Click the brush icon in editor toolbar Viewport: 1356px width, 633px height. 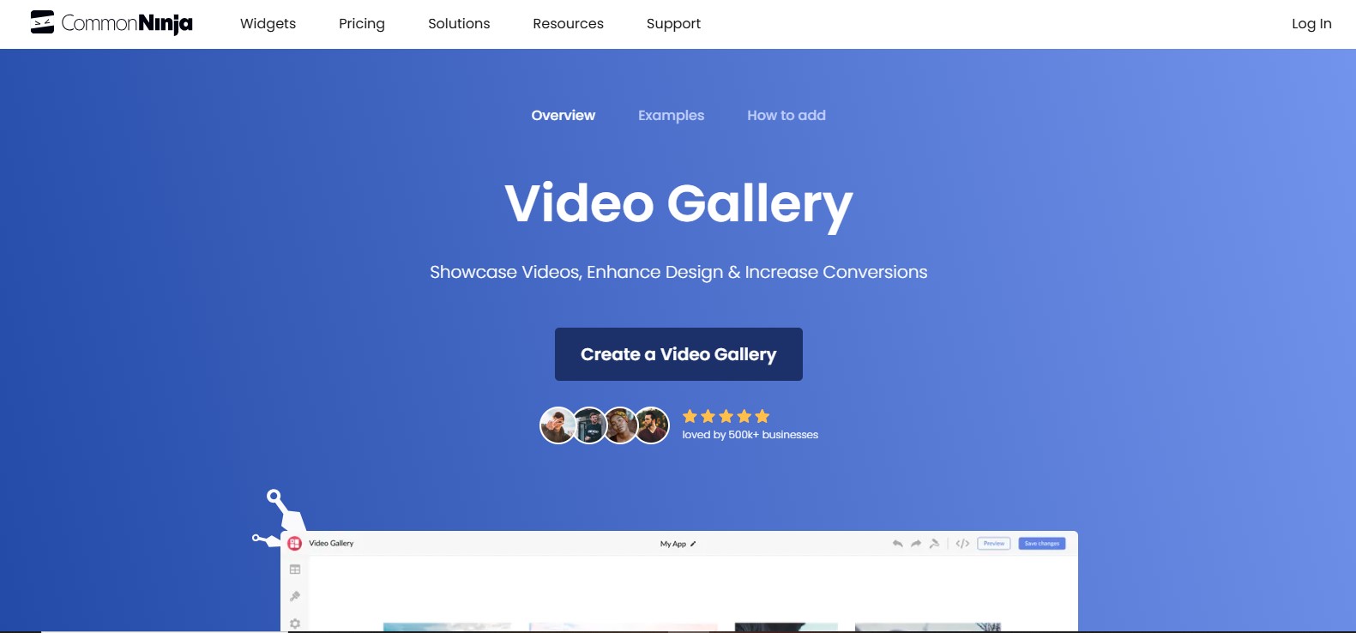tap(935, 544)
